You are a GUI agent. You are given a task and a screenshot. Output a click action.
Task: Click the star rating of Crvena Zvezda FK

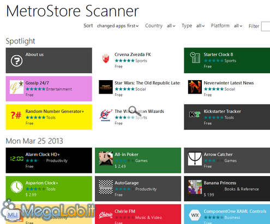pos(124,60)
